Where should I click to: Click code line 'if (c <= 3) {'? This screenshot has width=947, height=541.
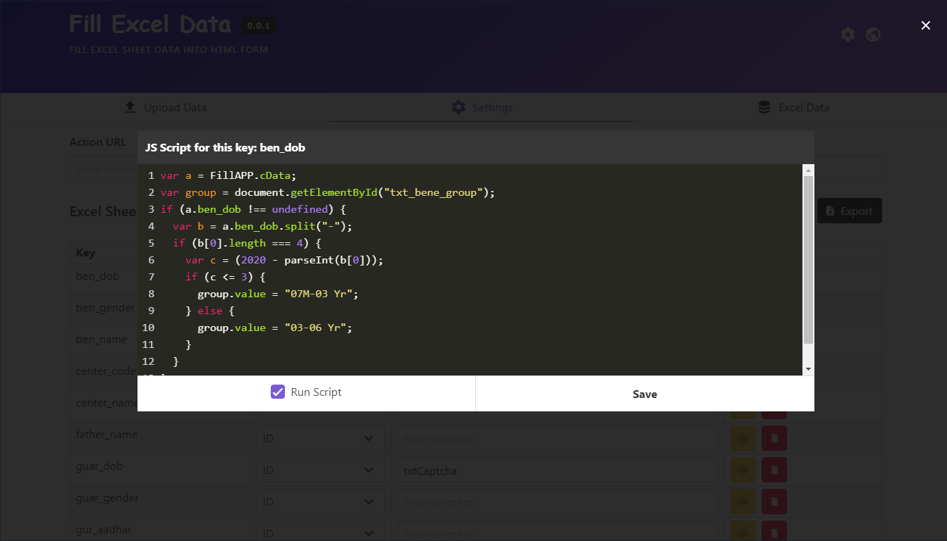[225, 277]
